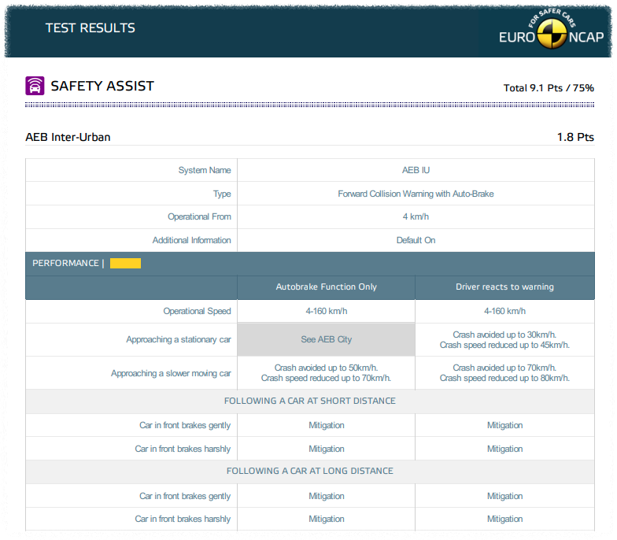Select the 'Operational From' label
Image resolution: width=617 pixels, height=540 pixels.
199,216
